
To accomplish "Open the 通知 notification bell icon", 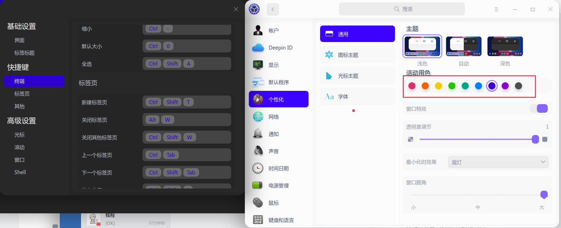I will (258, 134).
